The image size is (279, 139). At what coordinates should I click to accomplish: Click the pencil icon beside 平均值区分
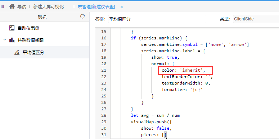pos(17,52)
